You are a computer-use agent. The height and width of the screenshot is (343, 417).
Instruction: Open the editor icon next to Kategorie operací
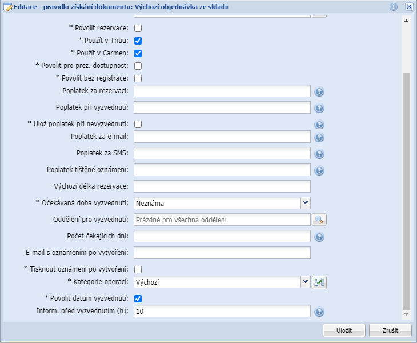coord(319,282)
